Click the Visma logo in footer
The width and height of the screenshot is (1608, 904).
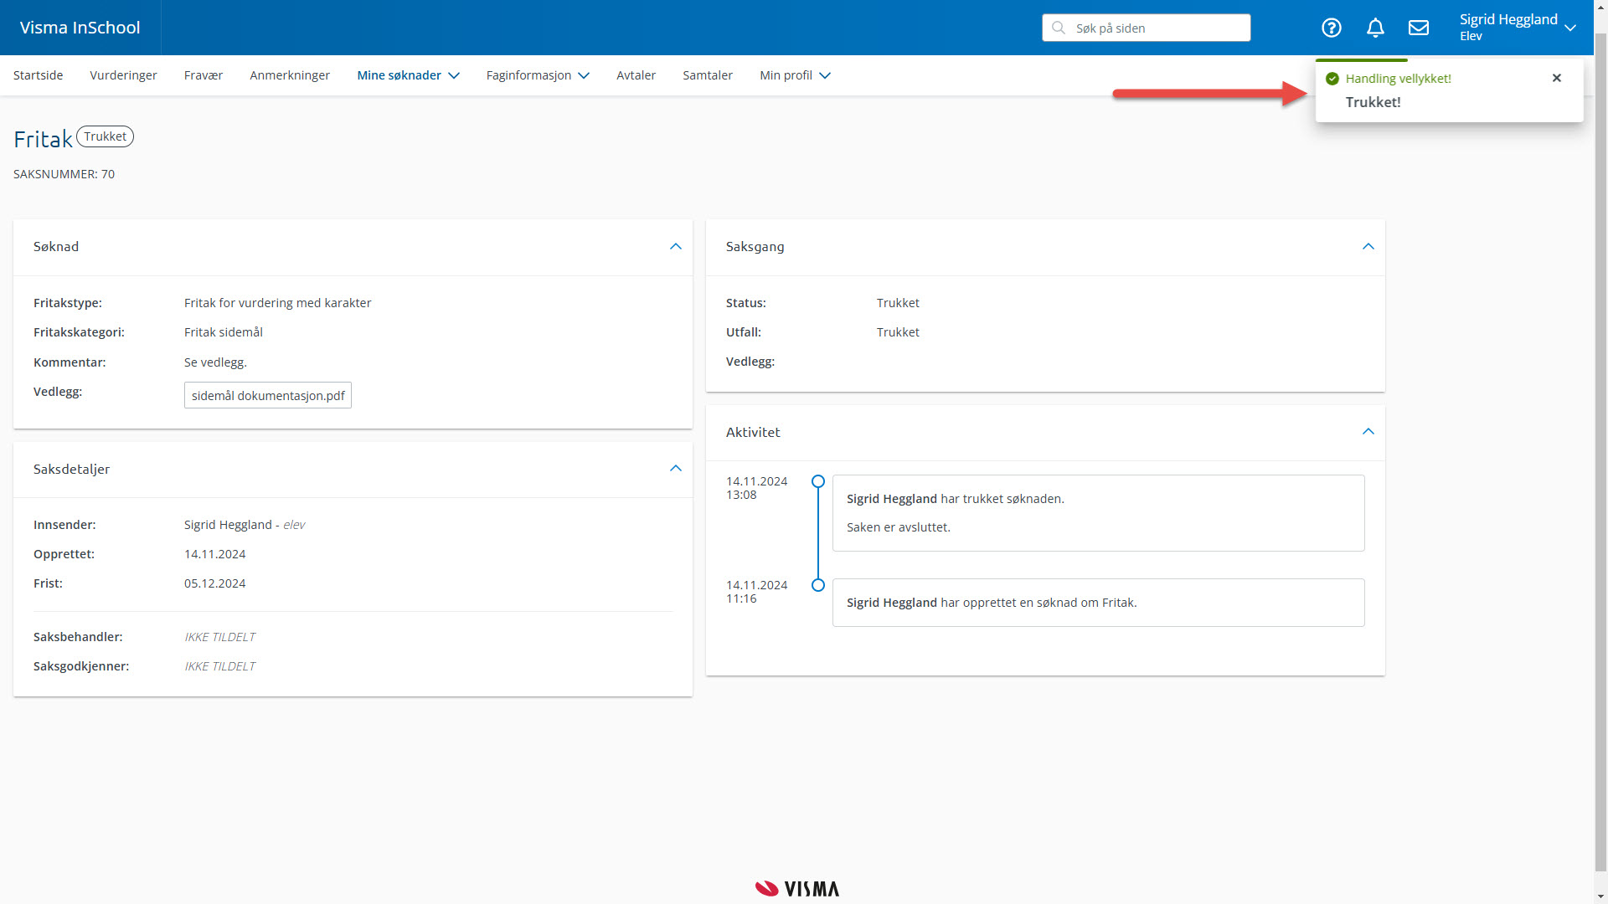tap(797, 888)
